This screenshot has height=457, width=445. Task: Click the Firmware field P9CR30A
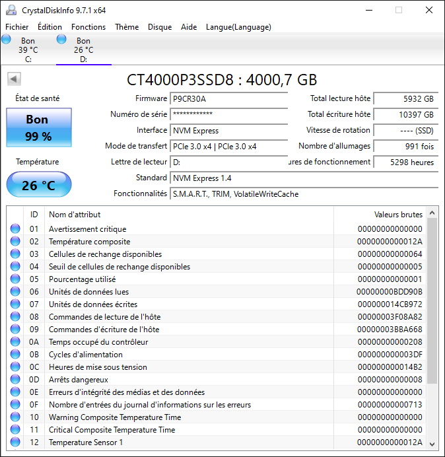pos(228,99)
